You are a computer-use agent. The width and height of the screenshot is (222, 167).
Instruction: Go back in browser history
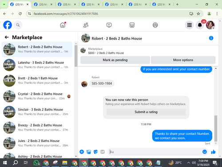(4, 14)
